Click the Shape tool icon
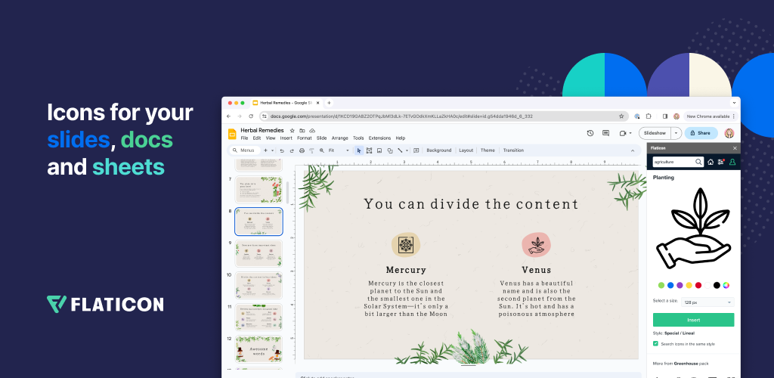This screenshot has width=774, height=378. coord(390,150)
